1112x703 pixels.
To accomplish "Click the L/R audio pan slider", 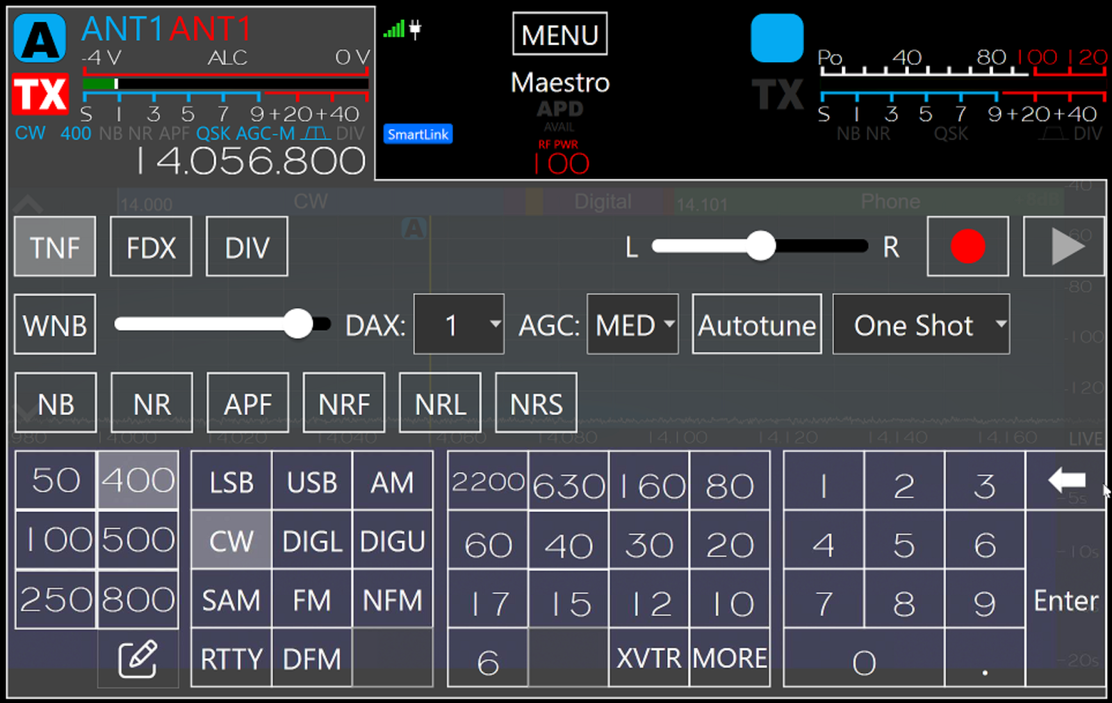I will coord(760,246).
